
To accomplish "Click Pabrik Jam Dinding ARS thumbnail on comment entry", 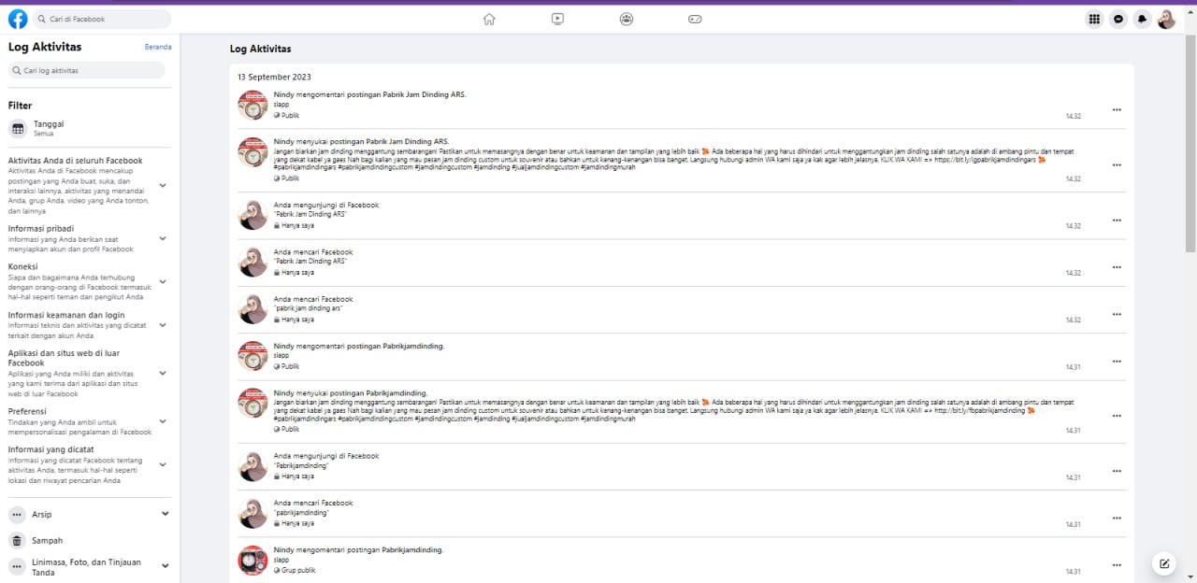I will (x=252, y=106).
